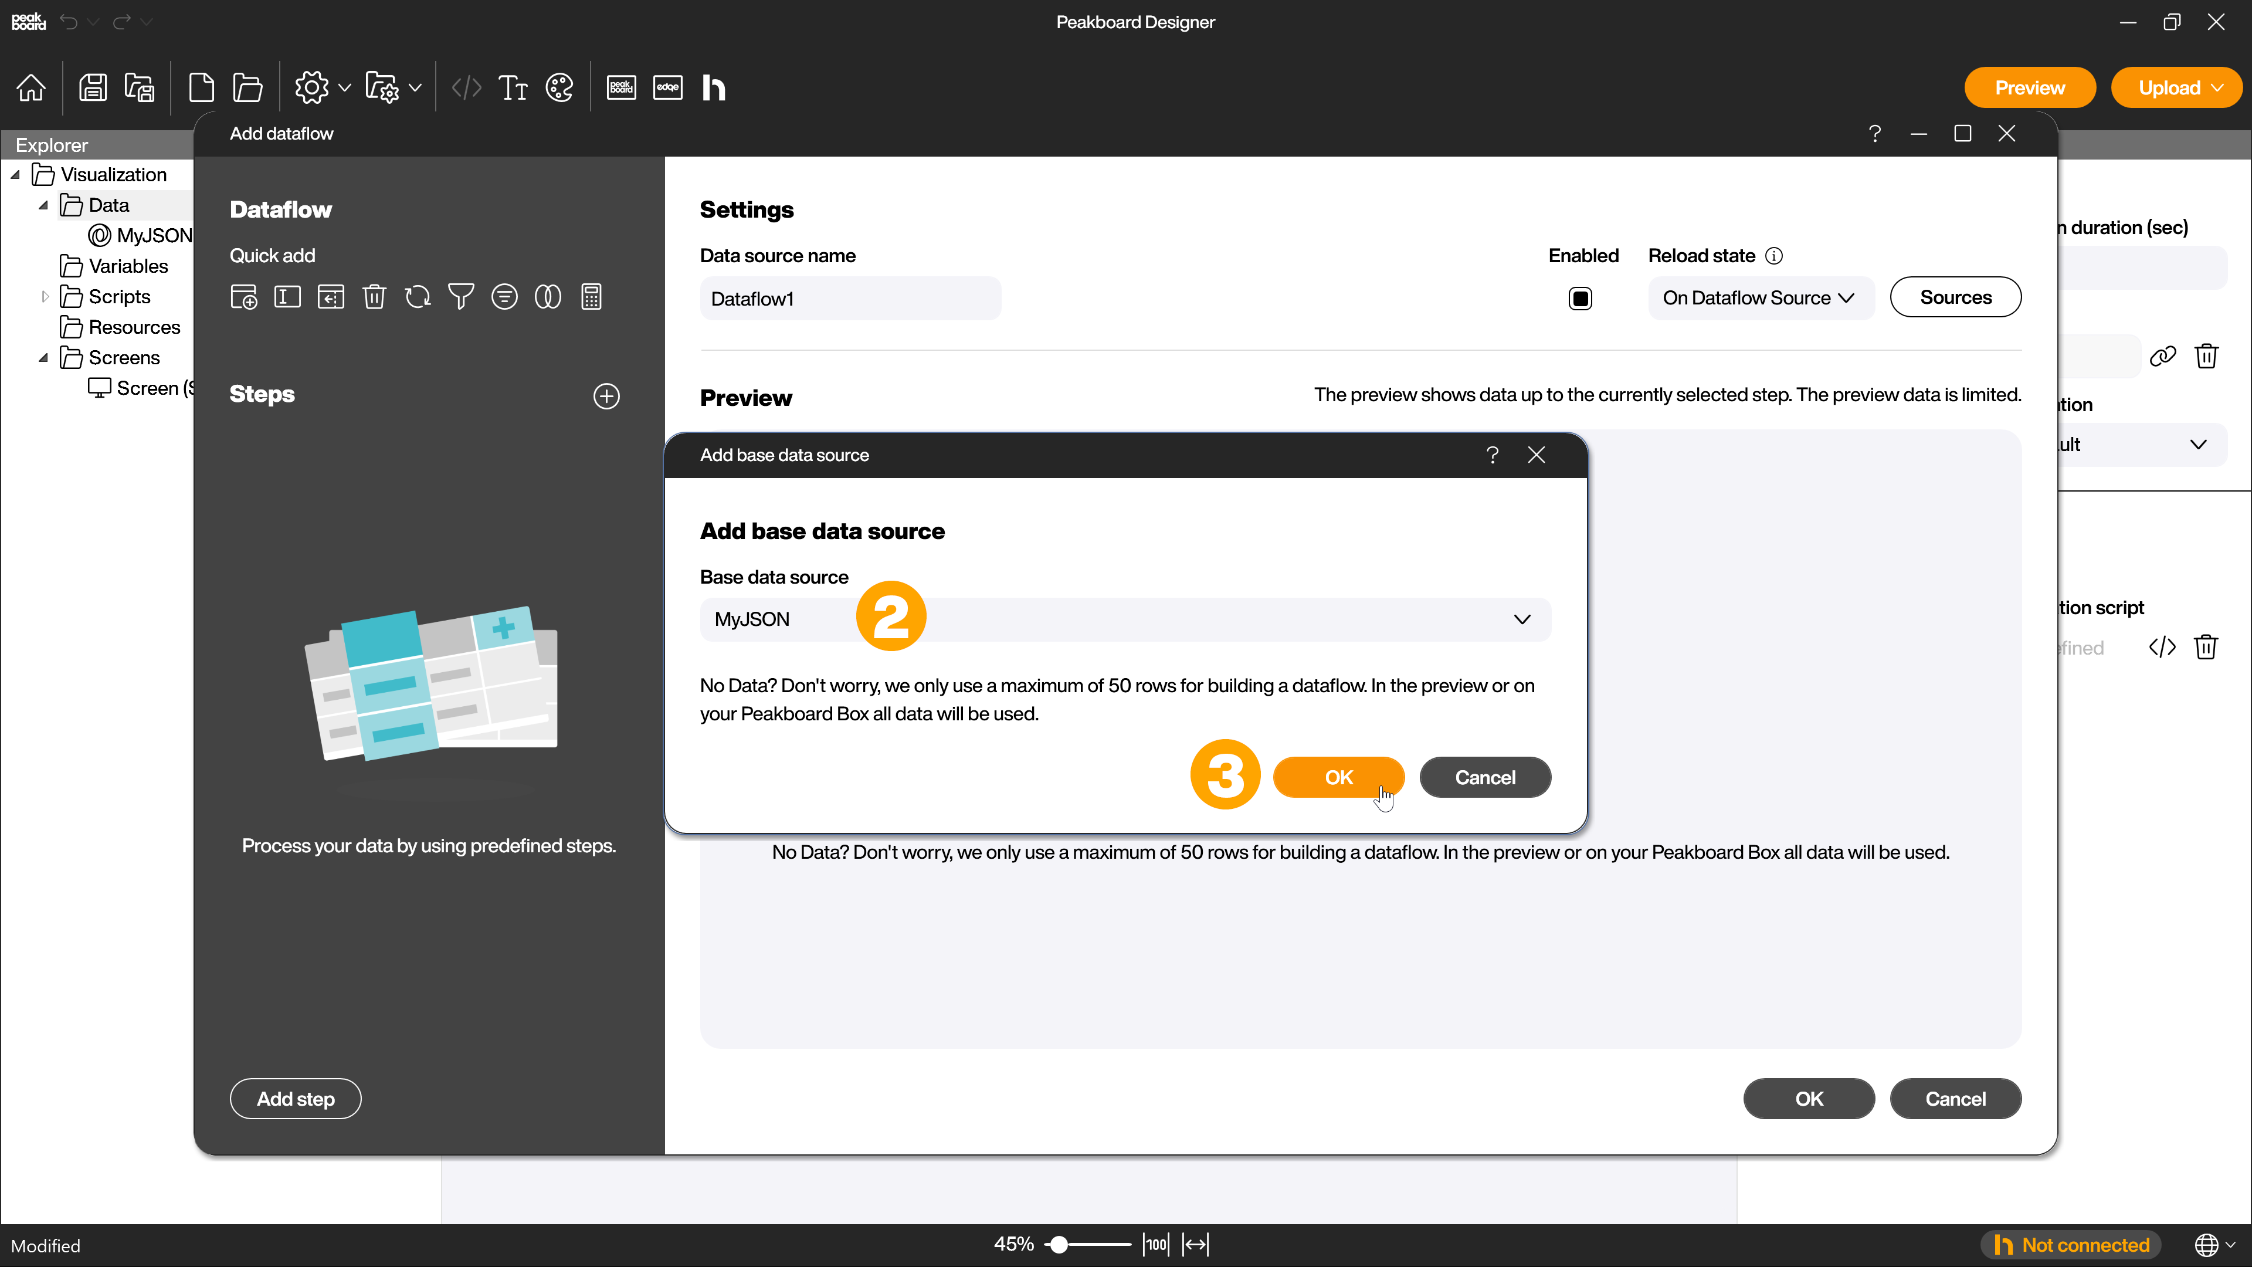Select the Scripts folder in Explorer
Image resolution: width=2252 pixels, height=1267 pixels.
click(x=105, y=296)
